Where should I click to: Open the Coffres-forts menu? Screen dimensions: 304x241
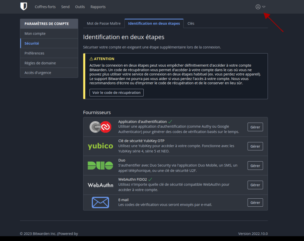pos(45,7)
